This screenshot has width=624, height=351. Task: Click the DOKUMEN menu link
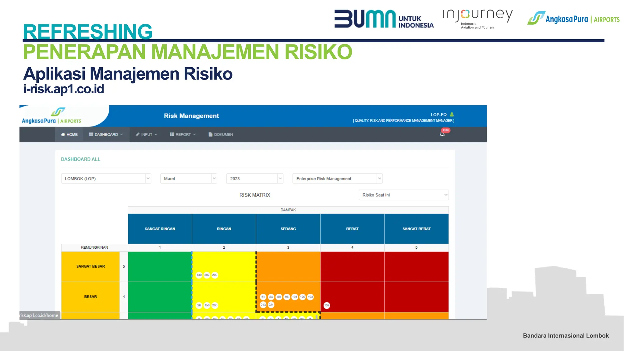[x=221, y=134]
